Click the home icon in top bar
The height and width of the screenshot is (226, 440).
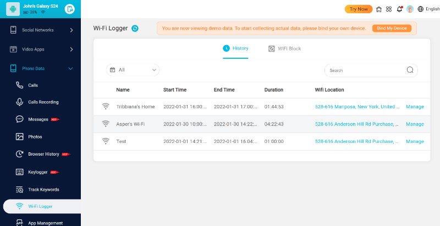[379, 9]
